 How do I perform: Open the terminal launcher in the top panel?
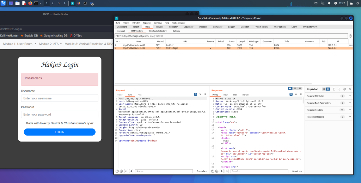pos(36,3)
